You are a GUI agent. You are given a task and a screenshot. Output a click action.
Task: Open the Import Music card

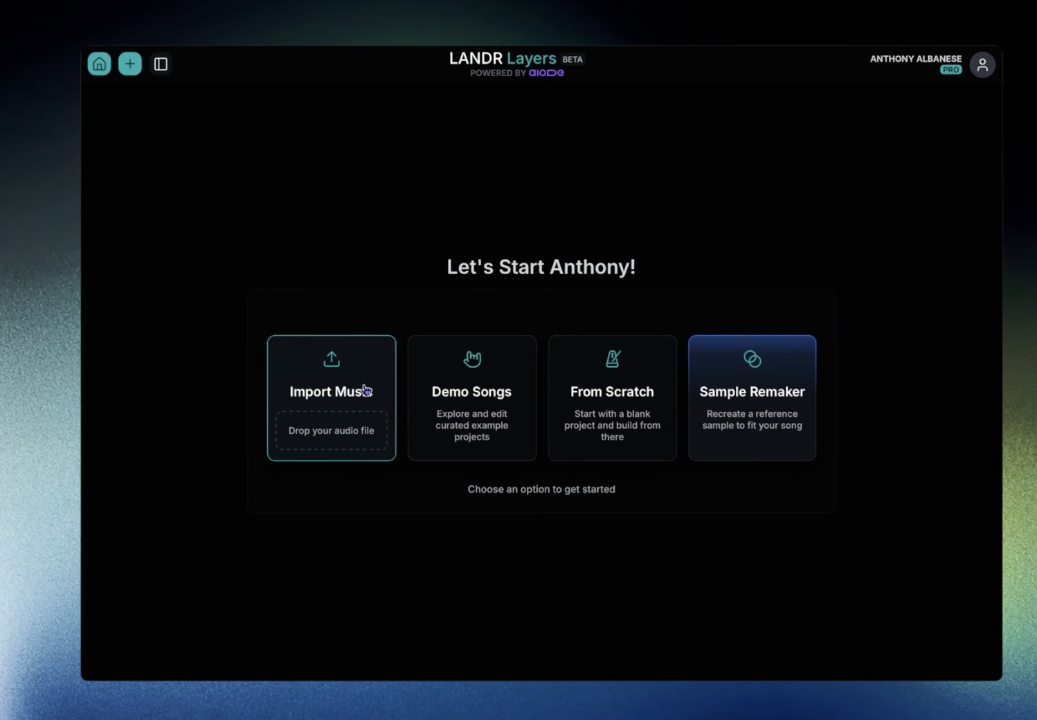(x=332, y=398)
